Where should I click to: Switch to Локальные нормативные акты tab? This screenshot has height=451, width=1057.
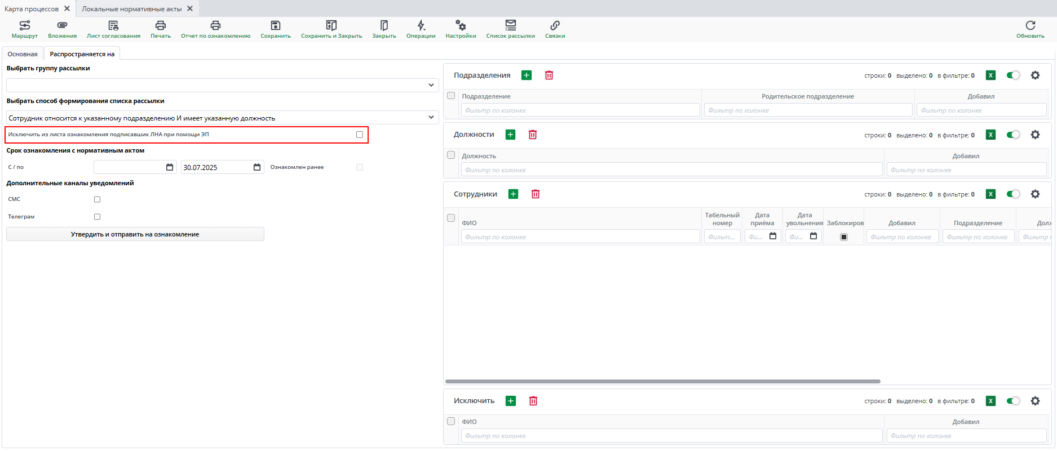(x=131, y=9)
